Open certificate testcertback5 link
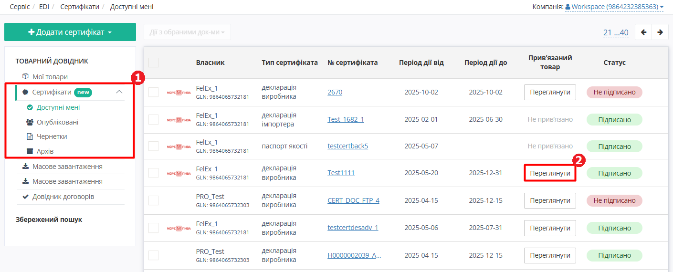Image resolution: width=673 pixels, height=272 pixels. click(x=348, y=146)
